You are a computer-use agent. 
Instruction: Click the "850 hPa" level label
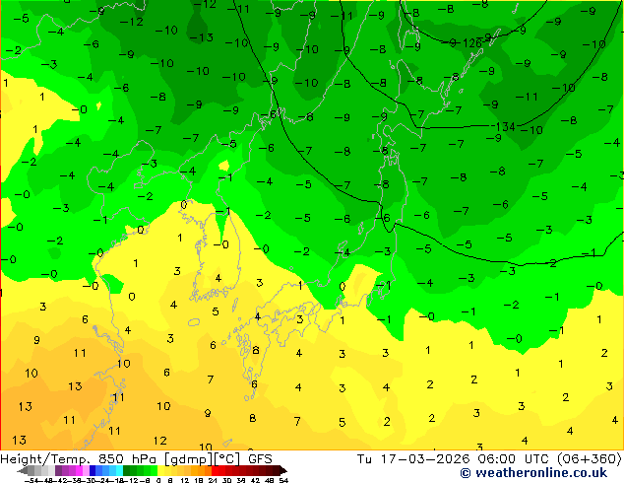[128, 459]
